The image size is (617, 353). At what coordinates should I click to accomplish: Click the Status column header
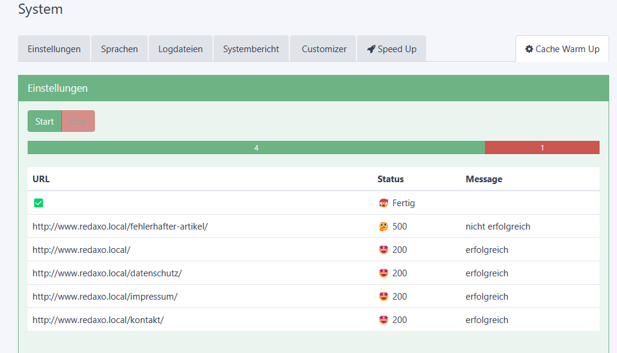click(x=390, y=179)
